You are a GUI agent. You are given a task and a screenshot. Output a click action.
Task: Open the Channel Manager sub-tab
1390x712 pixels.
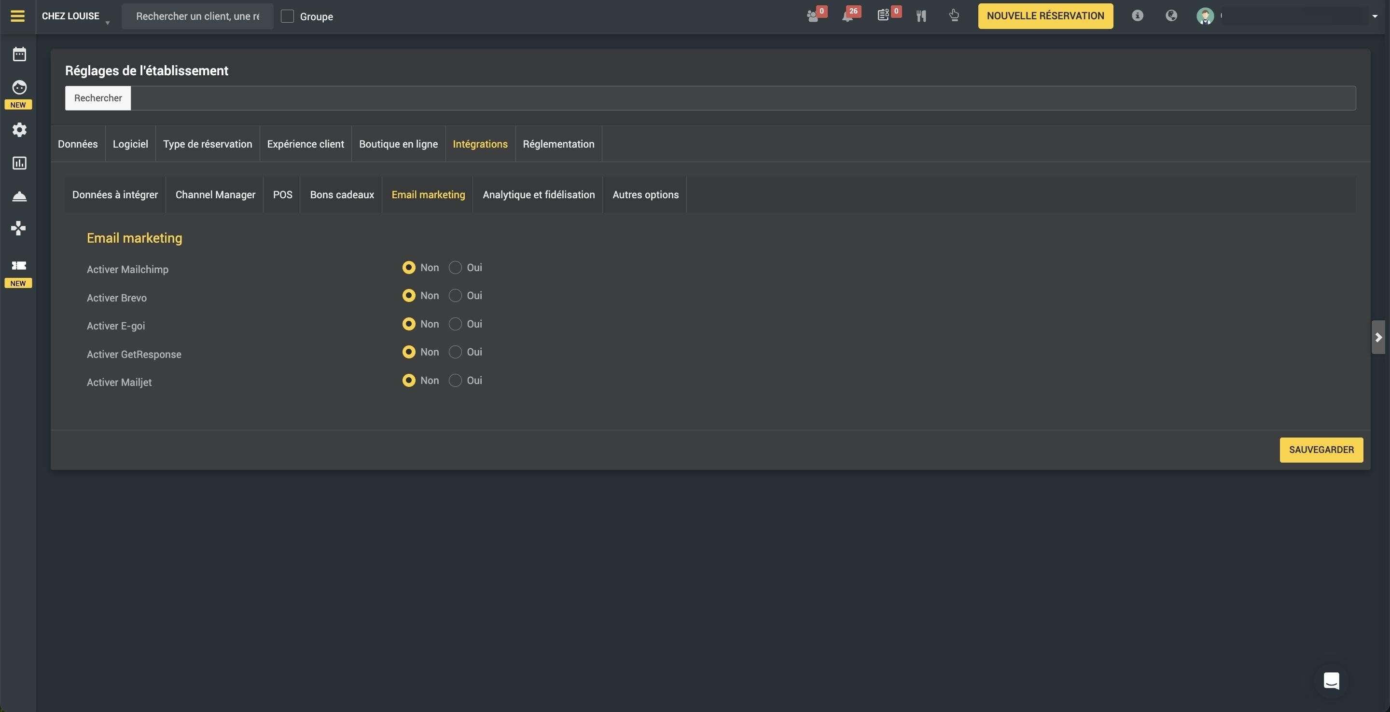(x=215, y=195)
